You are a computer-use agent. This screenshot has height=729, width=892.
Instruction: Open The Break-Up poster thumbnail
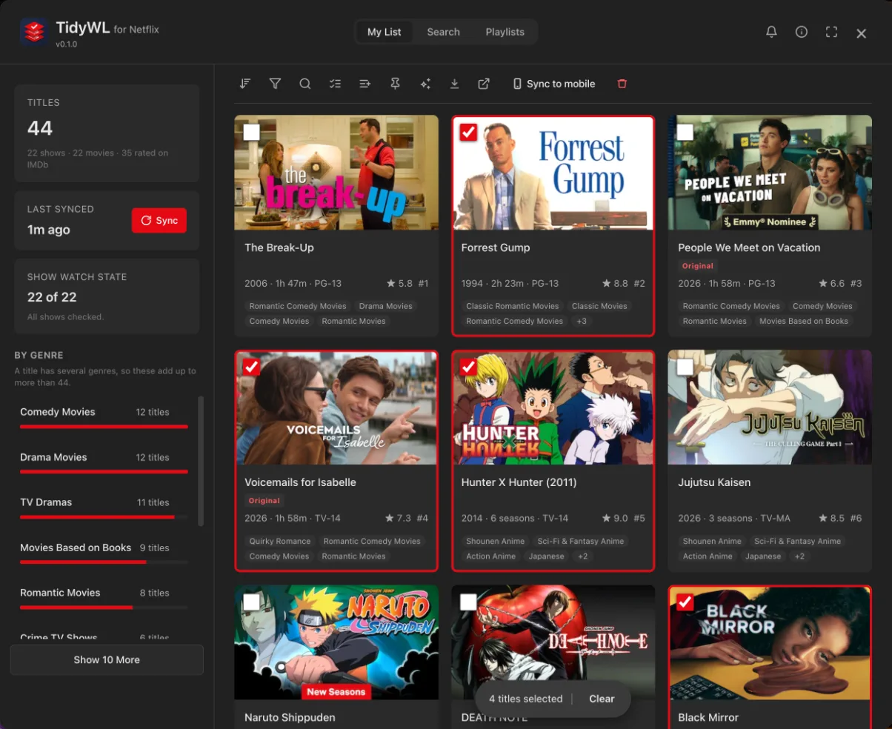click(336, 173)
